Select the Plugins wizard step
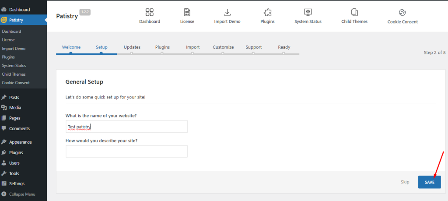Screen dimensions: 448x201 point(163,47)
